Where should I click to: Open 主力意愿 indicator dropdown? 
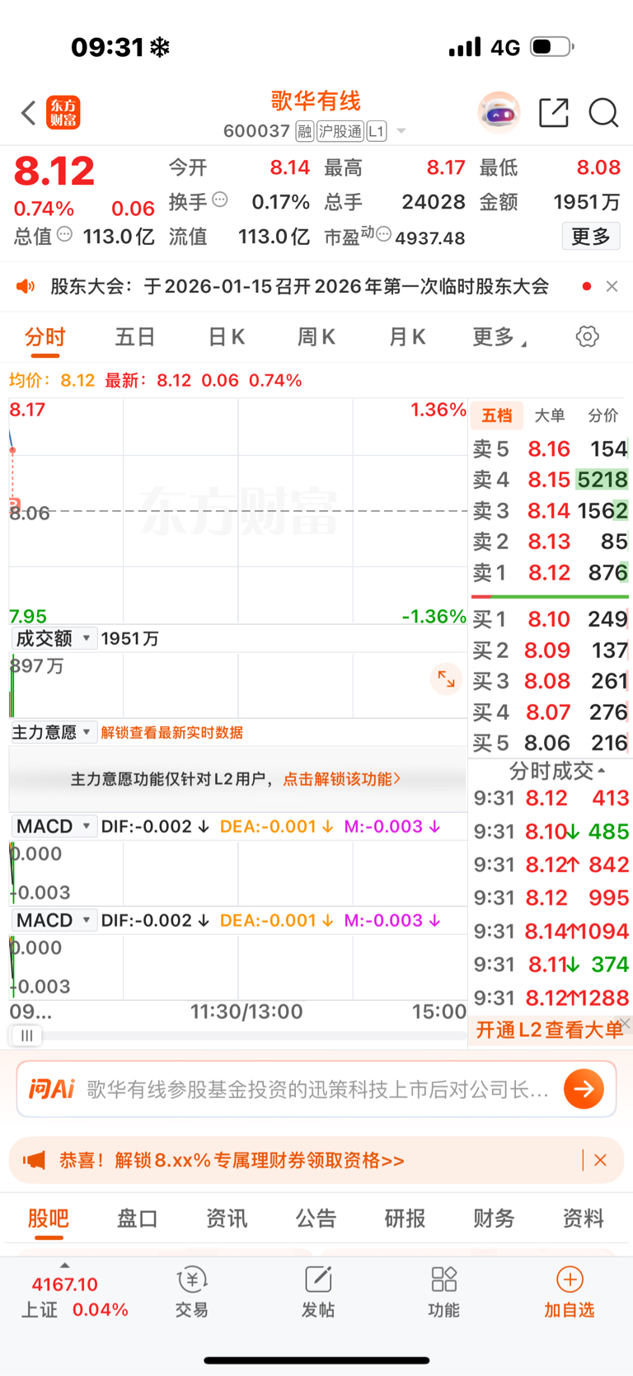coord(54,732)
